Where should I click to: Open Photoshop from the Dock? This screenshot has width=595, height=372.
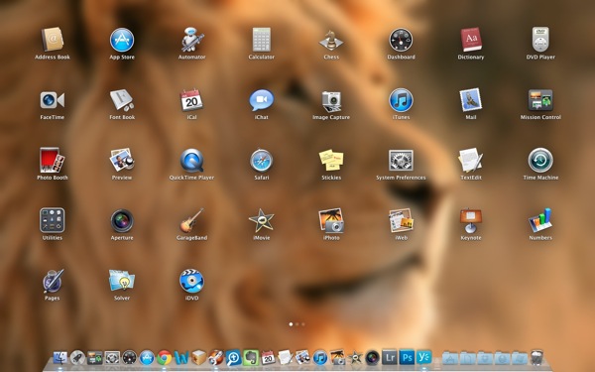pos(407,357)
